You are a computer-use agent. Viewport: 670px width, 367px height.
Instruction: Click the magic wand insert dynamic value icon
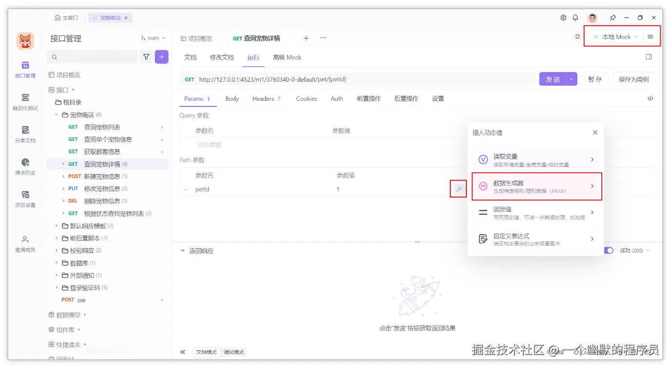(458, 189)
